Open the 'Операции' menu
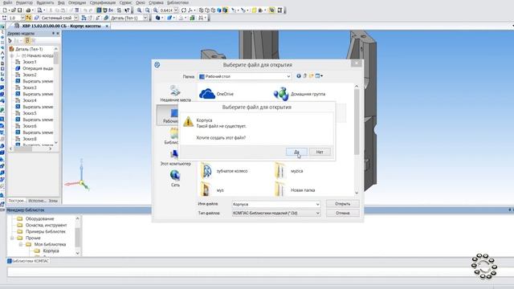 click(x=77, y=2)
